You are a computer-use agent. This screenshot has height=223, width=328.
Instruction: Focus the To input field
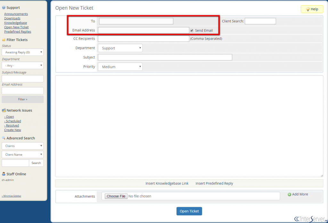point(136,21)
